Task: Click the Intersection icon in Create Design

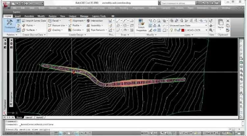Action: (x=88, y=21)
